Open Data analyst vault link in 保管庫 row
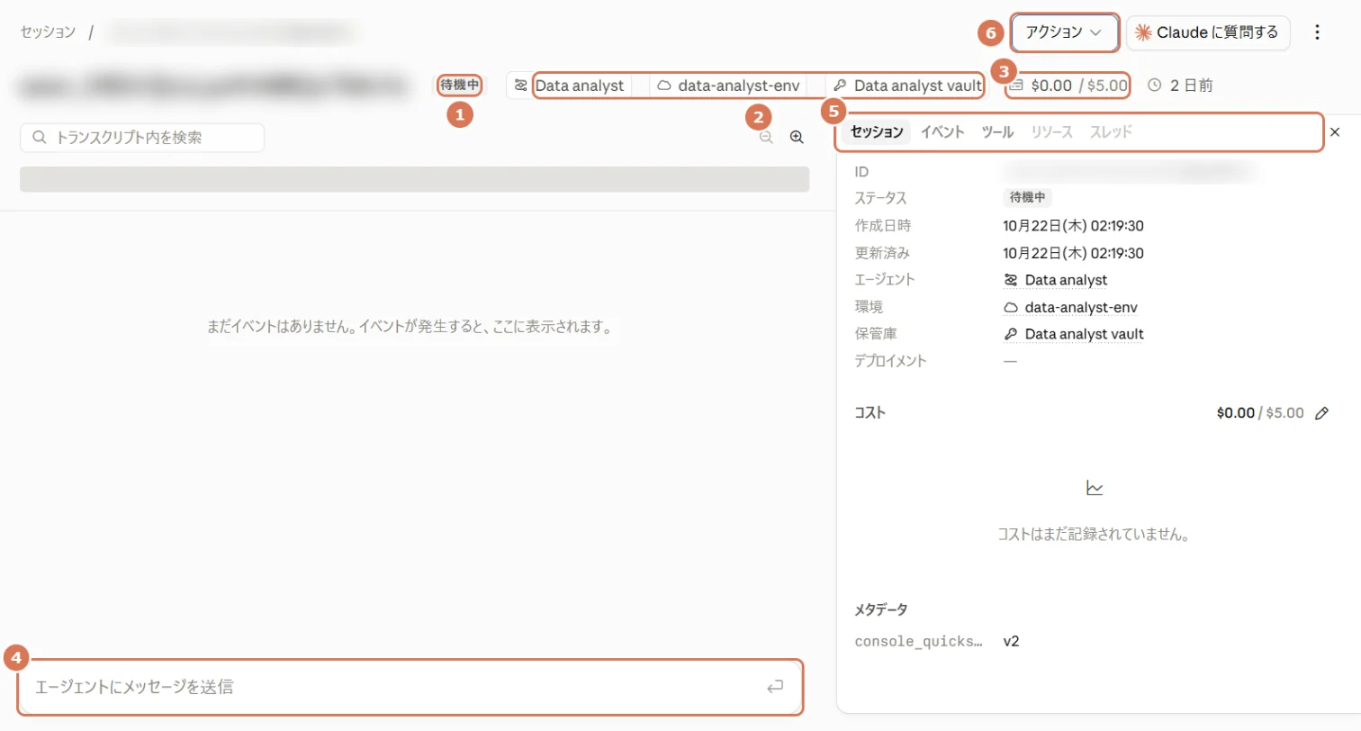 click(x=1074, y=334)
